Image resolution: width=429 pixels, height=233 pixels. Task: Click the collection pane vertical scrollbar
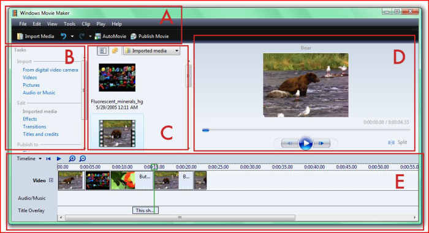click(189, 76)
